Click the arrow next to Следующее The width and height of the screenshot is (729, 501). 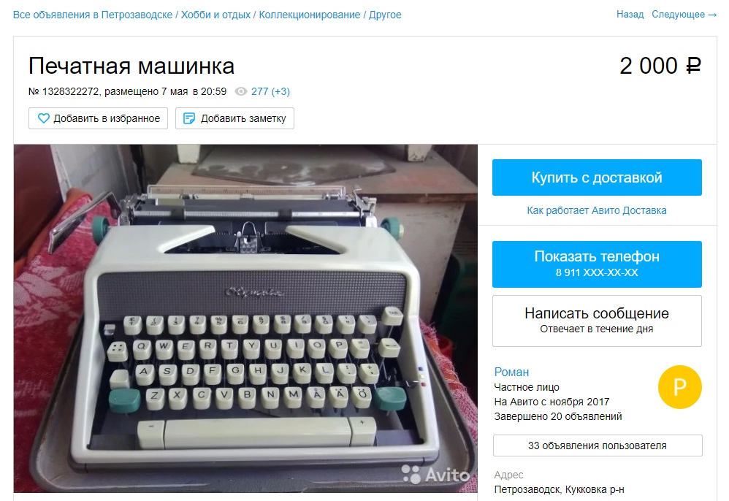coord(712,15)
